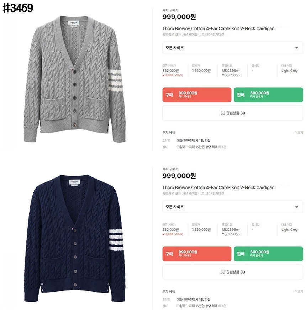Buy the top cardigan for 999,000원

(x=197, y=95)
